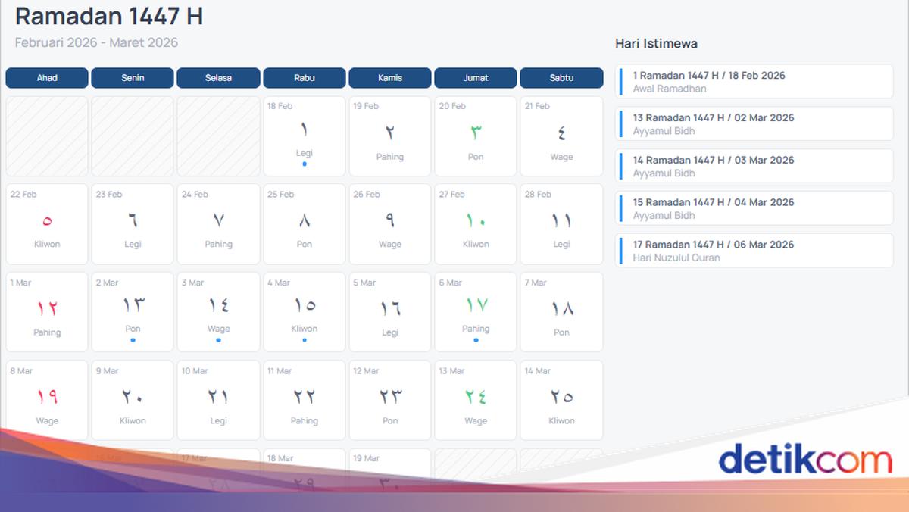Open the 13 Ramadan Ayyamul Bidh entry

[755, 124]
